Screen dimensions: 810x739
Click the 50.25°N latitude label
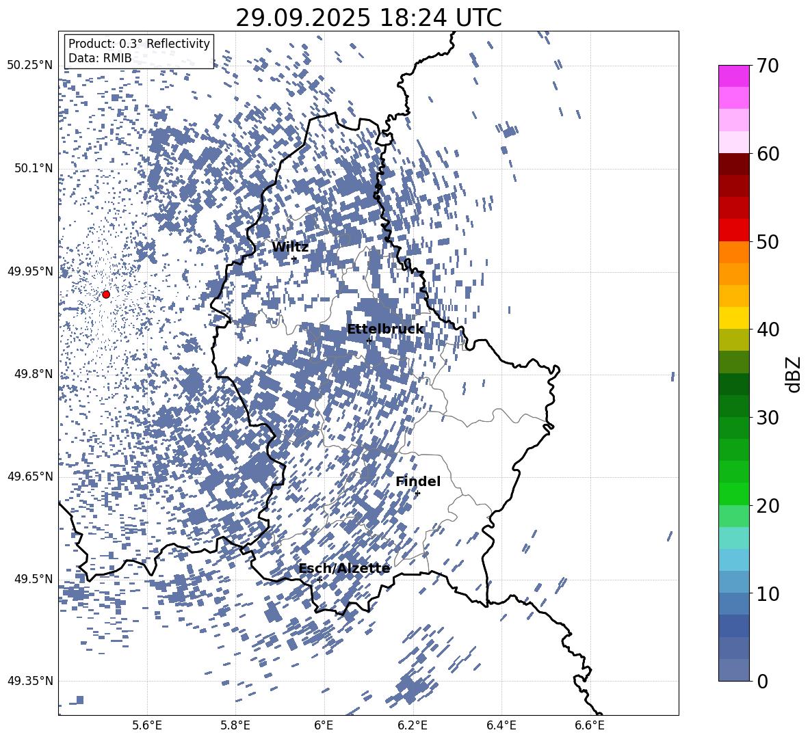pyautogui.click(x=30, y=65)
